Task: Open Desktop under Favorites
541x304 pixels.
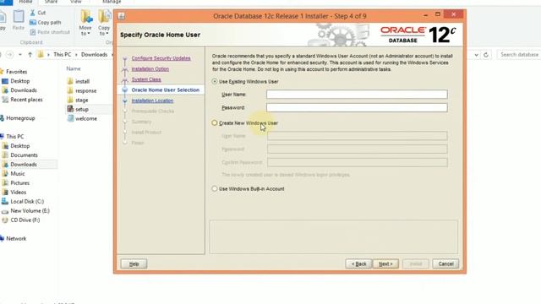Action: click(19, 81)
